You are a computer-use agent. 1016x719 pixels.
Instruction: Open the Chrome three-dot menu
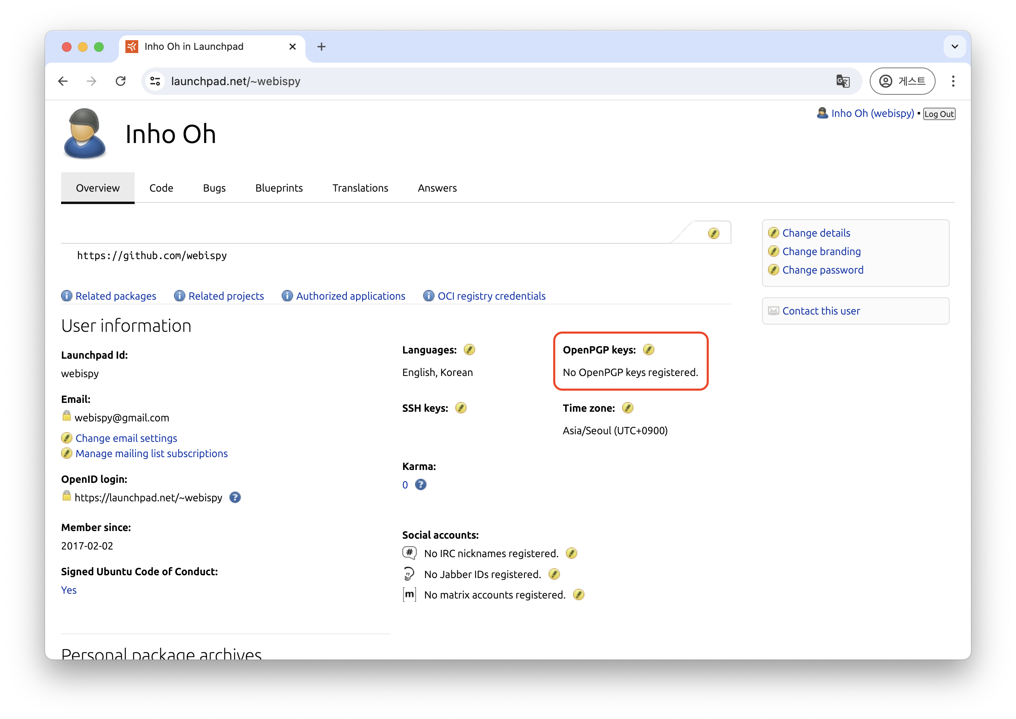pyautogui.click(x=953, y=82)
